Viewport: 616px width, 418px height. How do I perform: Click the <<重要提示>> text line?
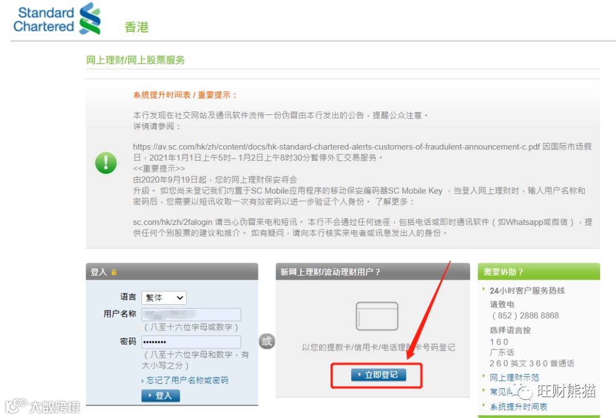[159, 169]
